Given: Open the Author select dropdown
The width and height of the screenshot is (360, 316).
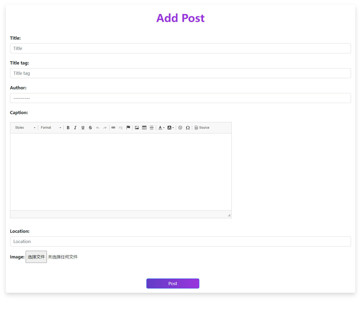Looking at the screenshot, I should pyautogui.click(x=180, y=98).
